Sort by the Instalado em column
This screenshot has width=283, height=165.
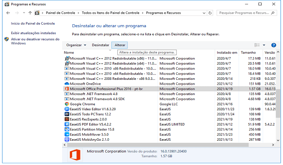[227, 53]
